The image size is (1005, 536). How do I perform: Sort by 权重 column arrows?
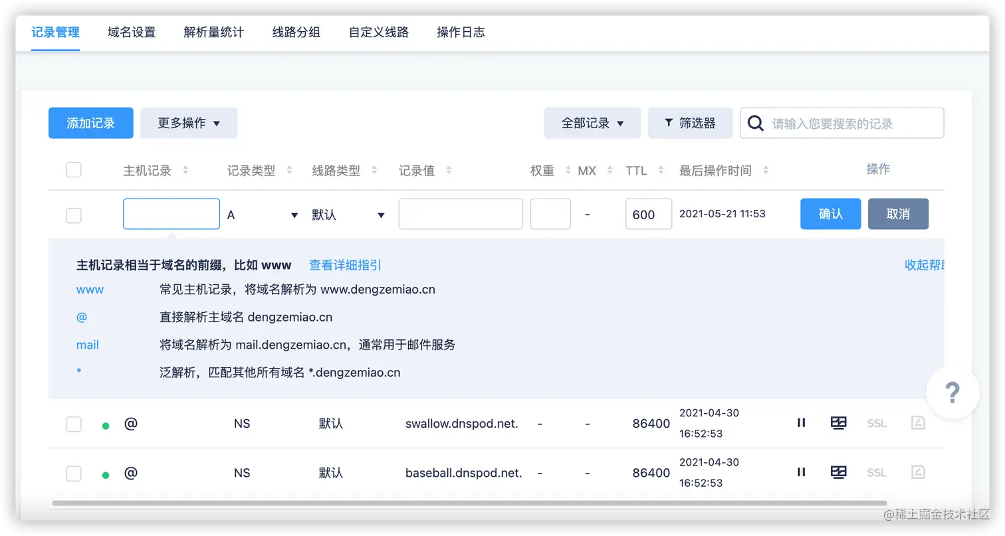tap(568, 171)
